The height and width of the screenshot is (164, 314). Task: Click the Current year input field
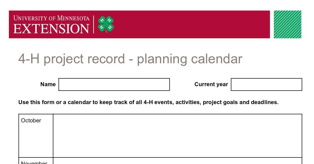click(266, 84)
